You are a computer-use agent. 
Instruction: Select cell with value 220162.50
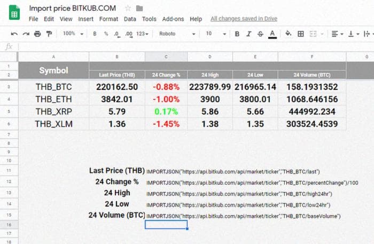pos(117,87)
